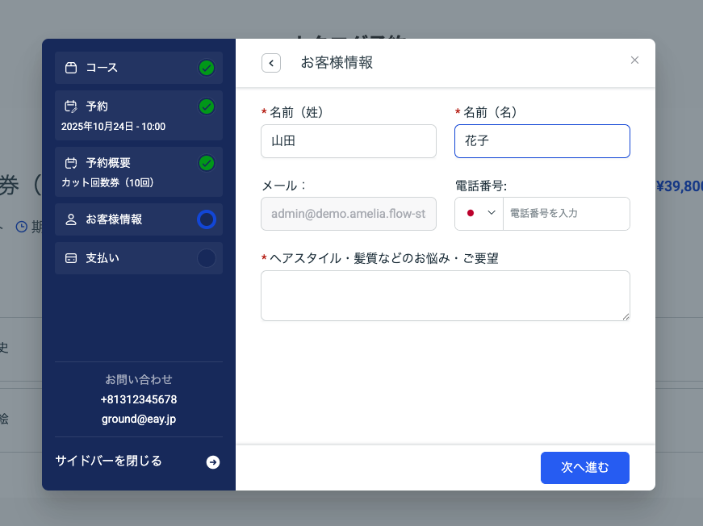Click the green checkmark on コース step
The image size is (703, 526).
tap(207, 68)
